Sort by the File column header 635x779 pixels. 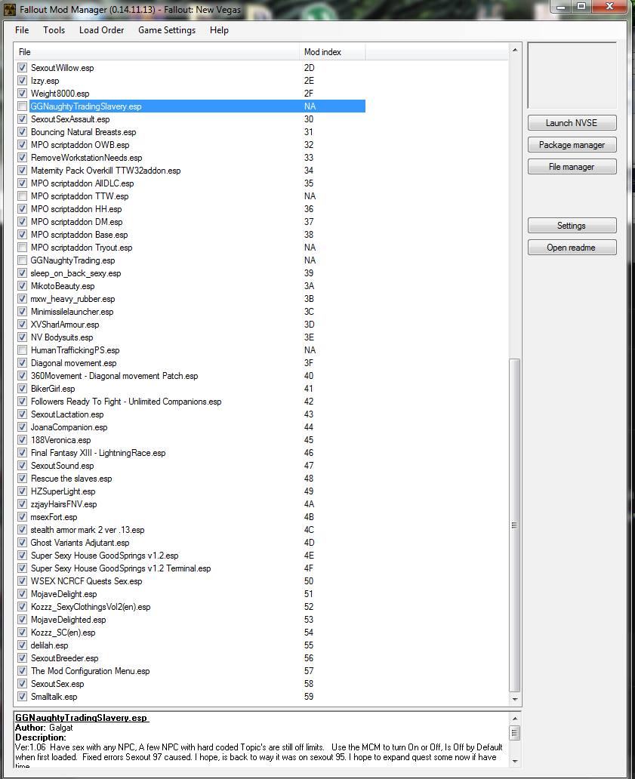coord(157,52)
